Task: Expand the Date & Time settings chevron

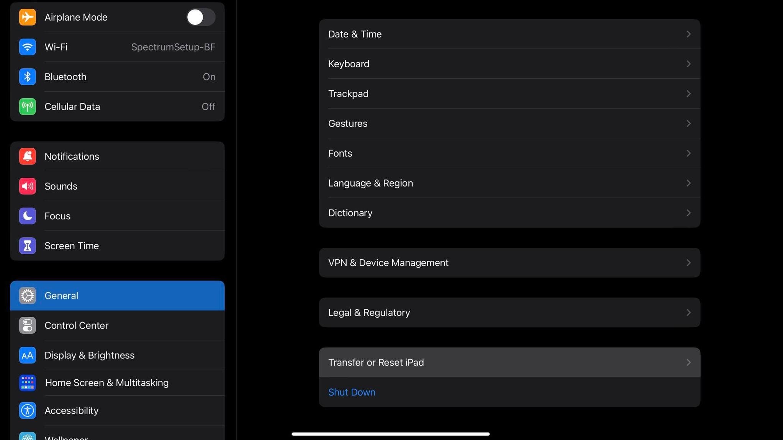Action: (x=688, y=34)
